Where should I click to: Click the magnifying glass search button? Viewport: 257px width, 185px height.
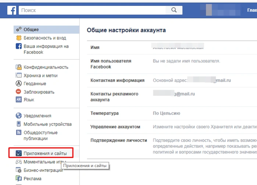click(x=174, y=10)
